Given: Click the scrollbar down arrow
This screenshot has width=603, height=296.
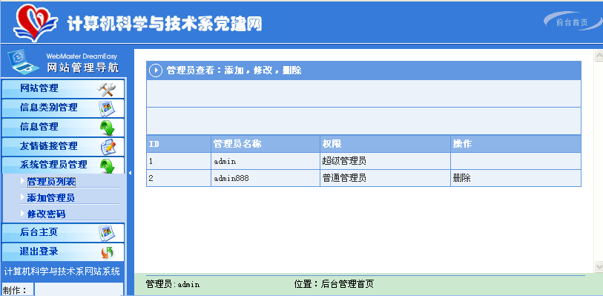Looking at the screenshot, I should click(x=599, y=266).
